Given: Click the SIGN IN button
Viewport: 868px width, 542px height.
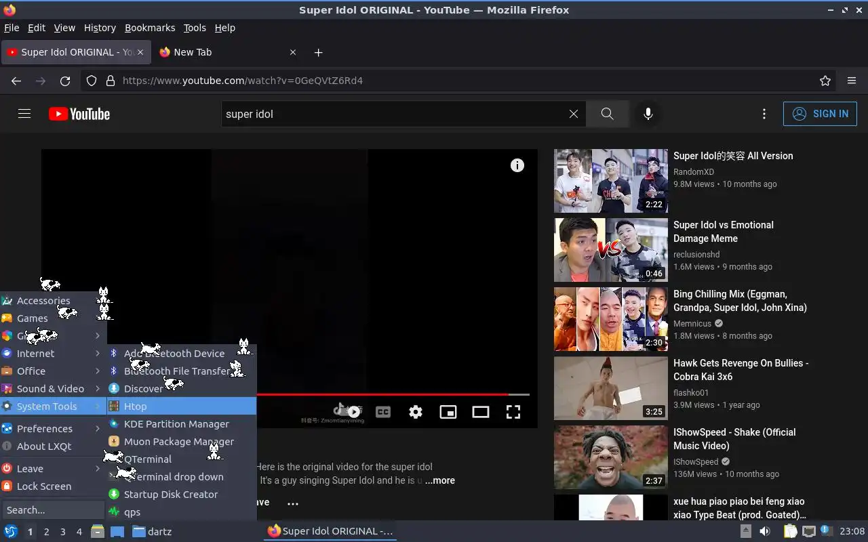Looking at the screenshot, I should 820,114.
